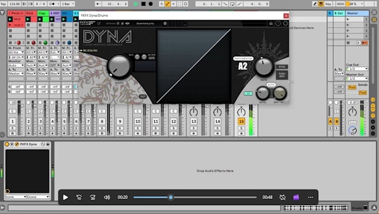The width and height of the screenshot is (379, 214).
Task: Open the Dyna settings gear icon
Action: 285,23
